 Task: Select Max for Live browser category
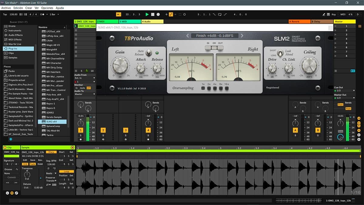point(15,44)
